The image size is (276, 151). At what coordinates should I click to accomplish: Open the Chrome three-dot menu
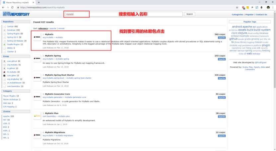pos(273,7)
